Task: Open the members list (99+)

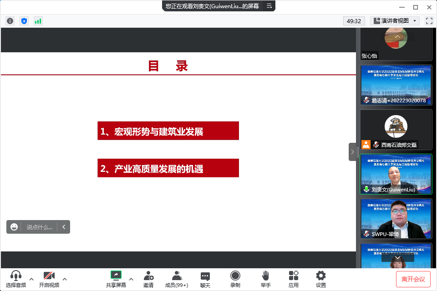Action: tap(177, 279)
